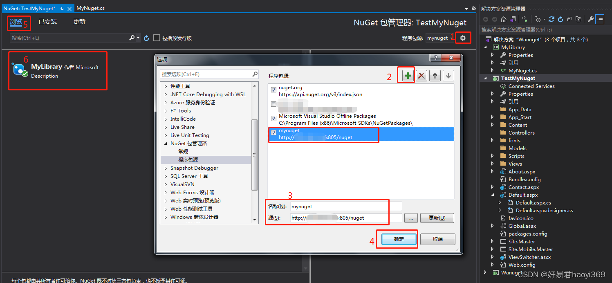Click inside the 搜索(Ctrl+L) search field

click(x=69, y=38)
